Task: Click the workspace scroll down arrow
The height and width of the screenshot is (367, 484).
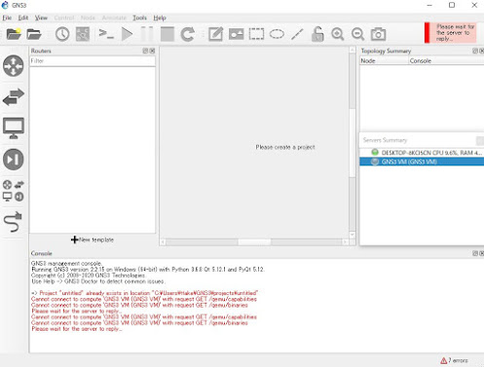Action: coord(353,235)
